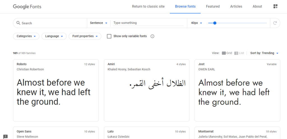Switch to List view icon

tap(236, 53)
